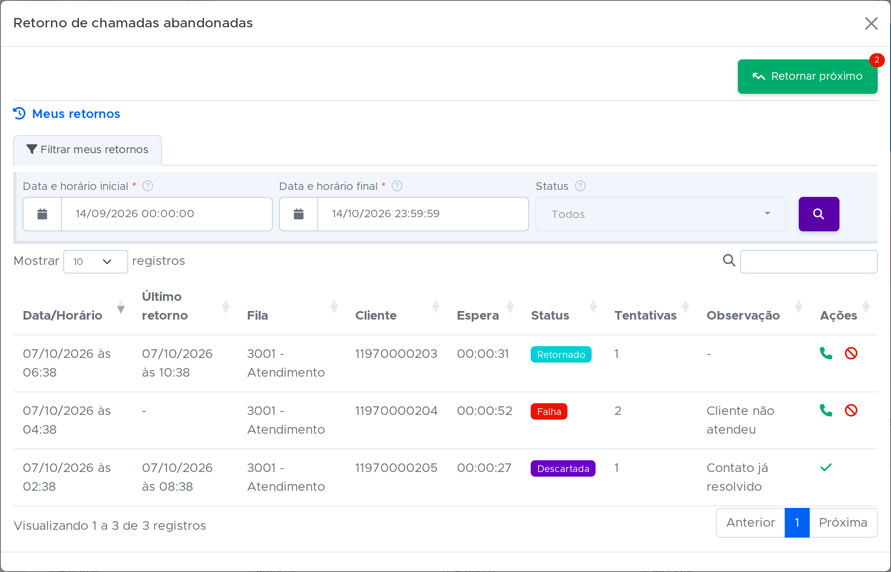Click the magnifier icon beside table search
This screenshot has width=891, height=572.
[x=729, y=260]
